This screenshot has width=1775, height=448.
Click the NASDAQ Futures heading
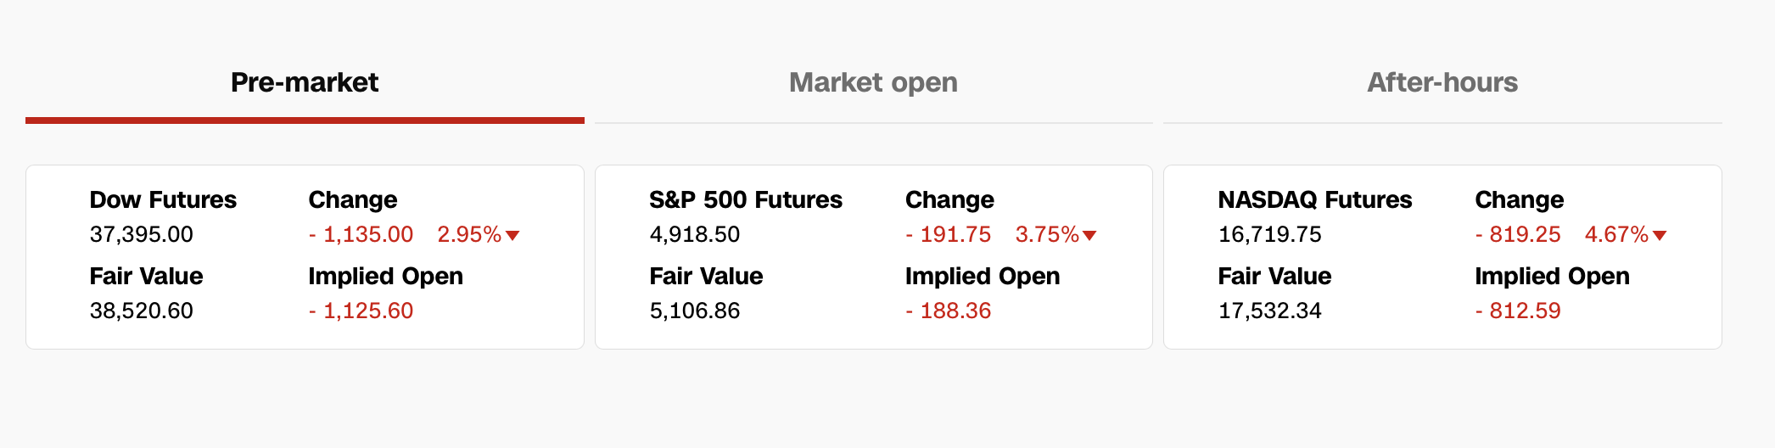tap(1314, 199)
